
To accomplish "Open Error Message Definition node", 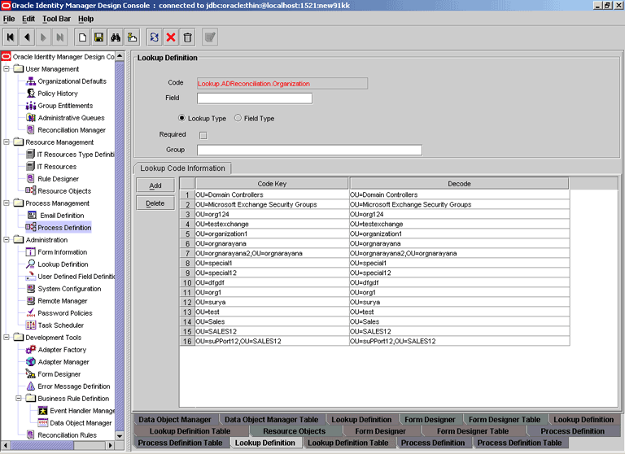I will (x=74, y=386).
